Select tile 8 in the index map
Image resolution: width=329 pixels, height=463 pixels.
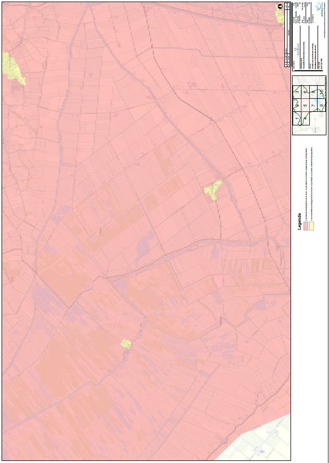(x=314, y=92)
